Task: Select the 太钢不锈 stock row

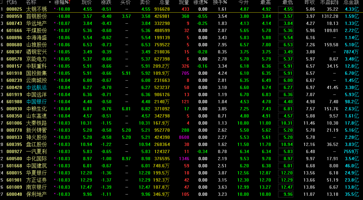Action: pos(36,9)
